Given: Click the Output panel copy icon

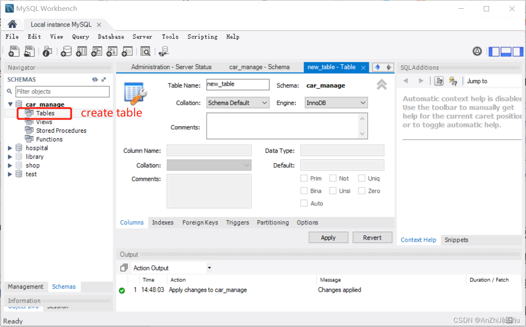Looking at the screenshot, I should point(124,268).
